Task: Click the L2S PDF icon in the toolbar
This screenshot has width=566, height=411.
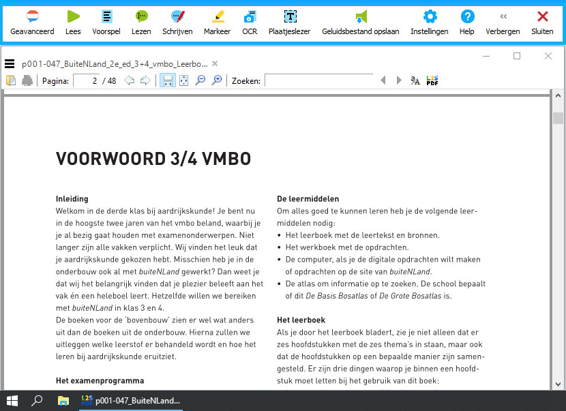Action: pyautogui.click(x=432, y=80)
